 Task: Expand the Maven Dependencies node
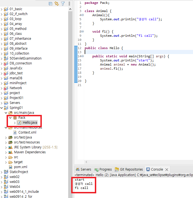click(6, 152)
